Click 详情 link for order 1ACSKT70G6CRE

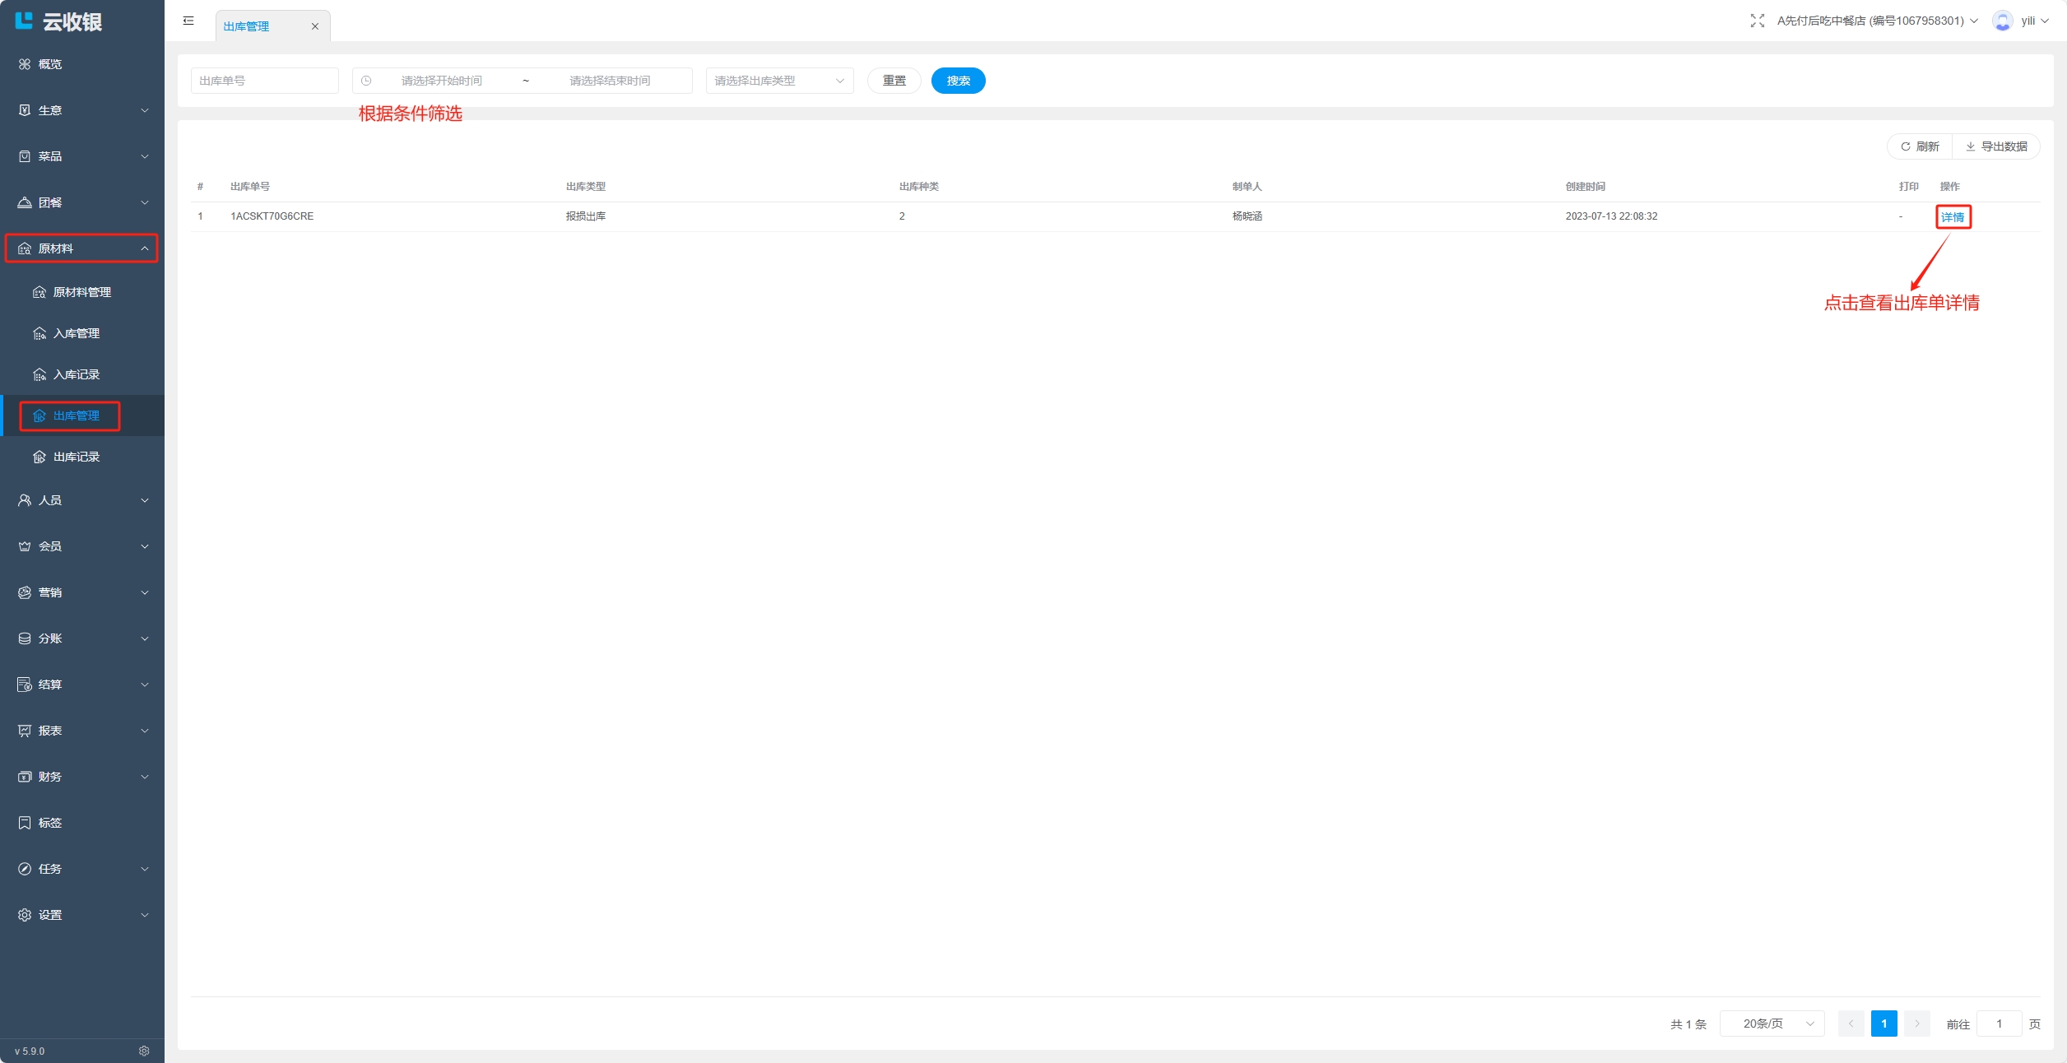[x=1952, y=217]
